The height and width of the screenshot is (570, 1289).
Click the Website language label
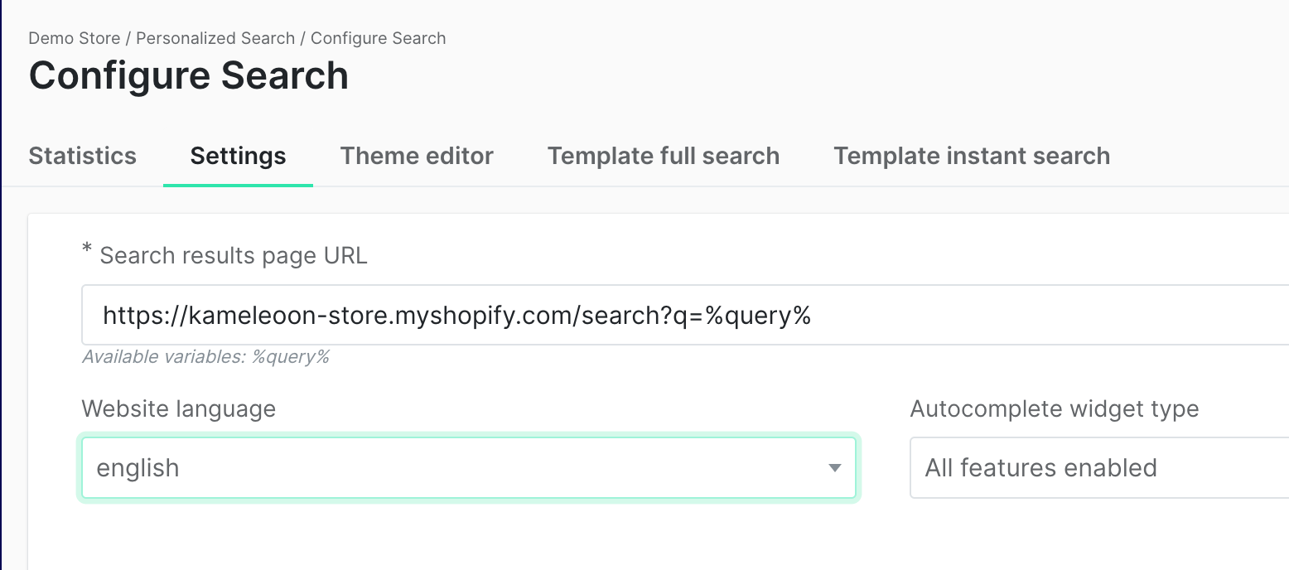pos(178,408)
